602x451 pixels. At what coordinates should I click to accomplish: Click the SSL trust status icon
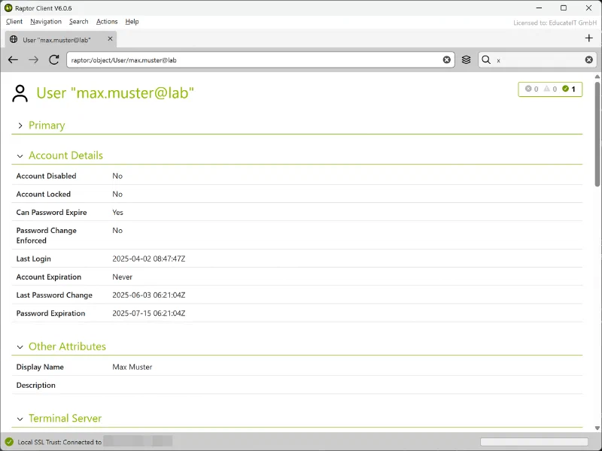pos(9,442)
